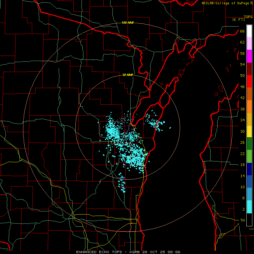Click the magenta legend swatch
The image size is (254, 254).
(x=249, y=56)
